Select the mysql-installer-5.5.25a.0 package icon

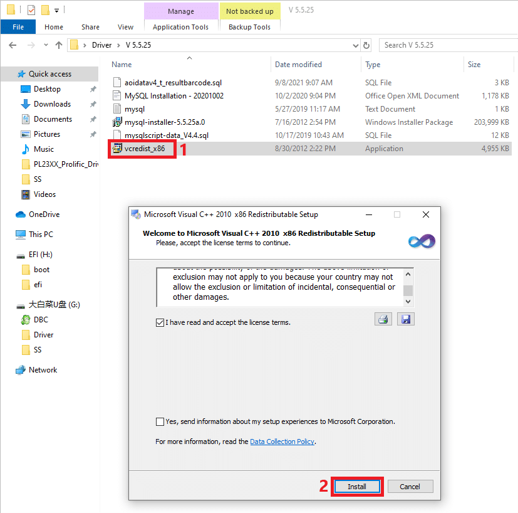point(117,122)
